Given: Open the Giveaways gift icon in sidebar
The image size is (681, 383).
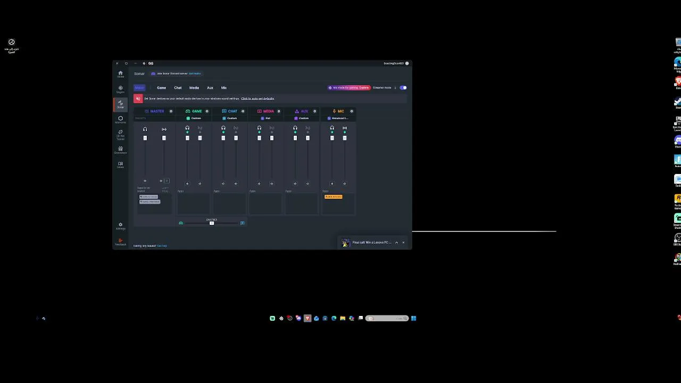Looking at the screenshot, I should pyautogui.click(x=120, y=150).
